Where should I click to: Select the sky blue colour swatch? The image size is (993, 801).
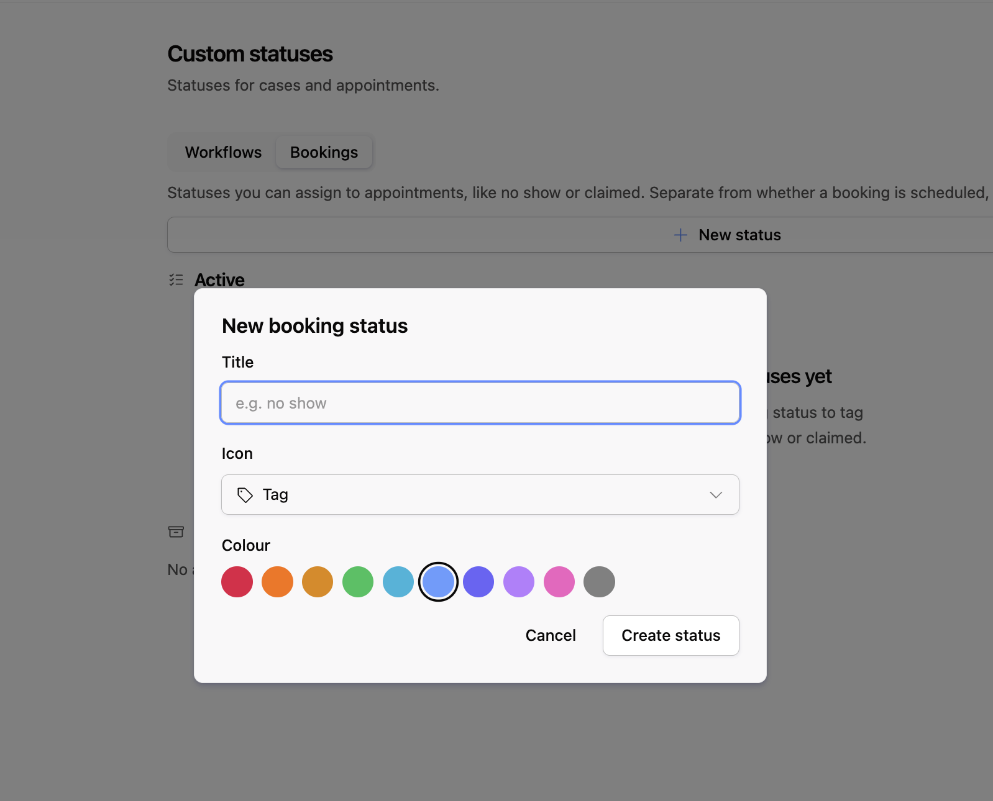pos(398,582)
